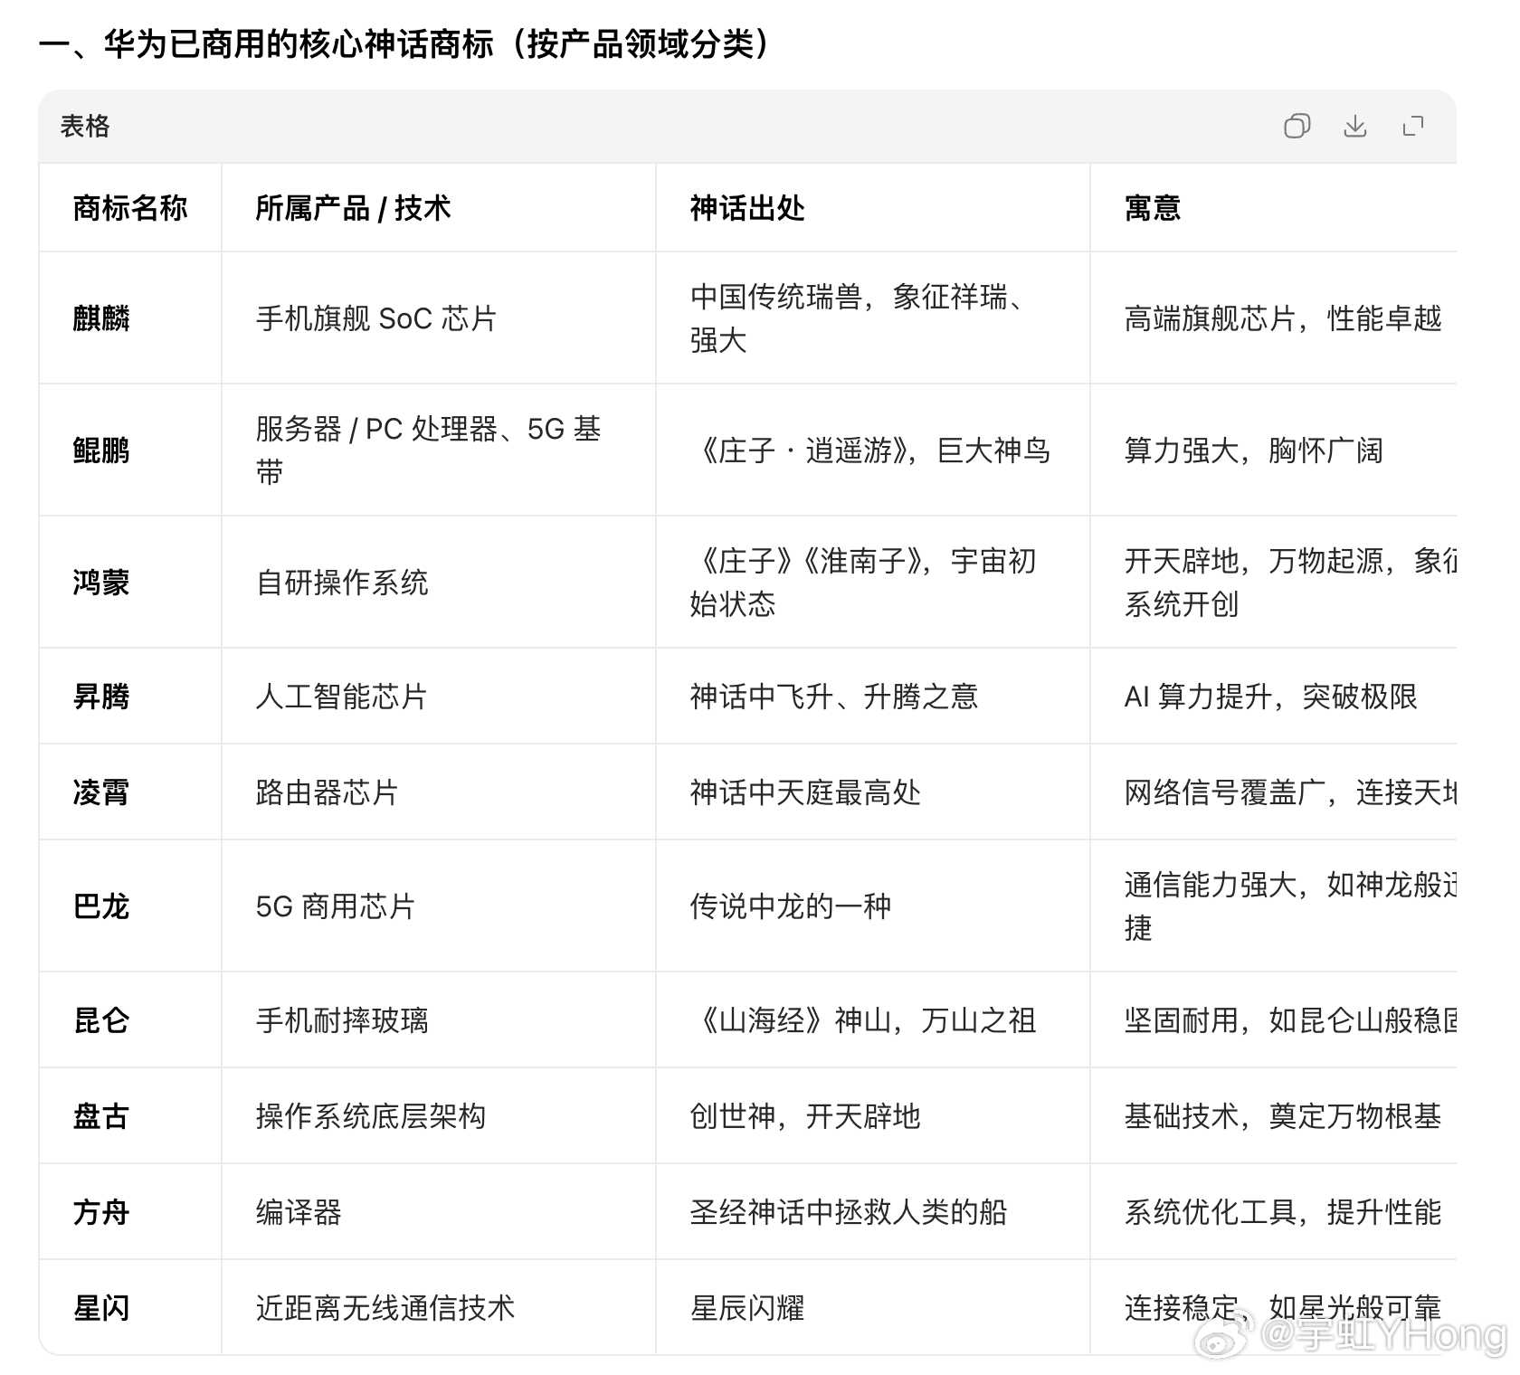The height and width of the screenshot is (1375, 1520).
Task: Click the 表格 label
Action: coord(85,126)
